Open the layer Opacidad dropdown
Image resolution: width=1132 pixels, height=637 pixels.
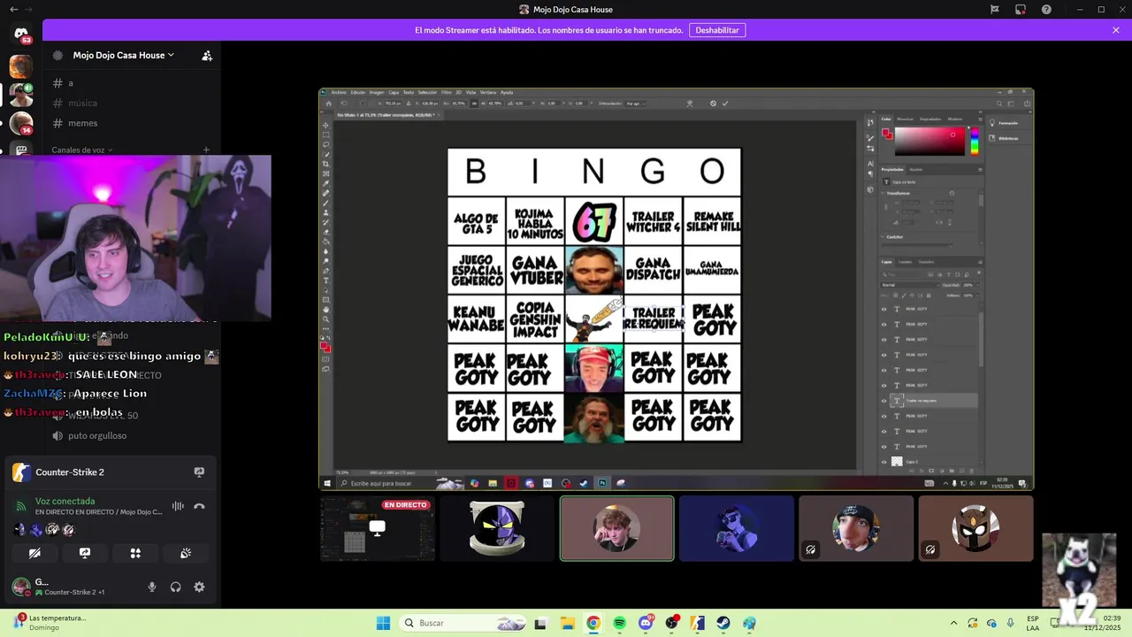978,285
